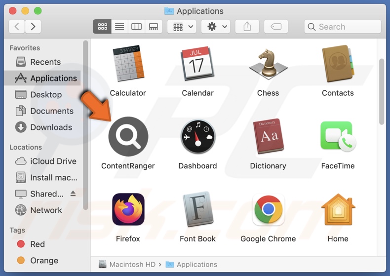Select the Home app icon

(338, 209)
